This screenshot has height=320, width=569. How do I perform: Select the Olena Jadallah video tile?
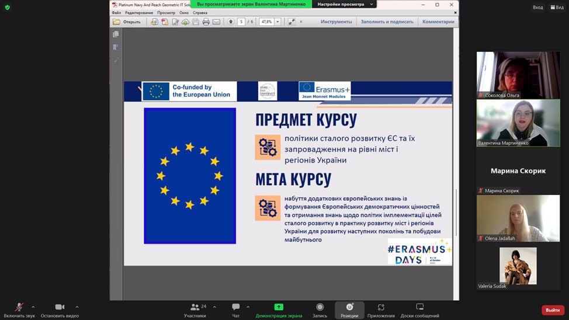point(518,218)
